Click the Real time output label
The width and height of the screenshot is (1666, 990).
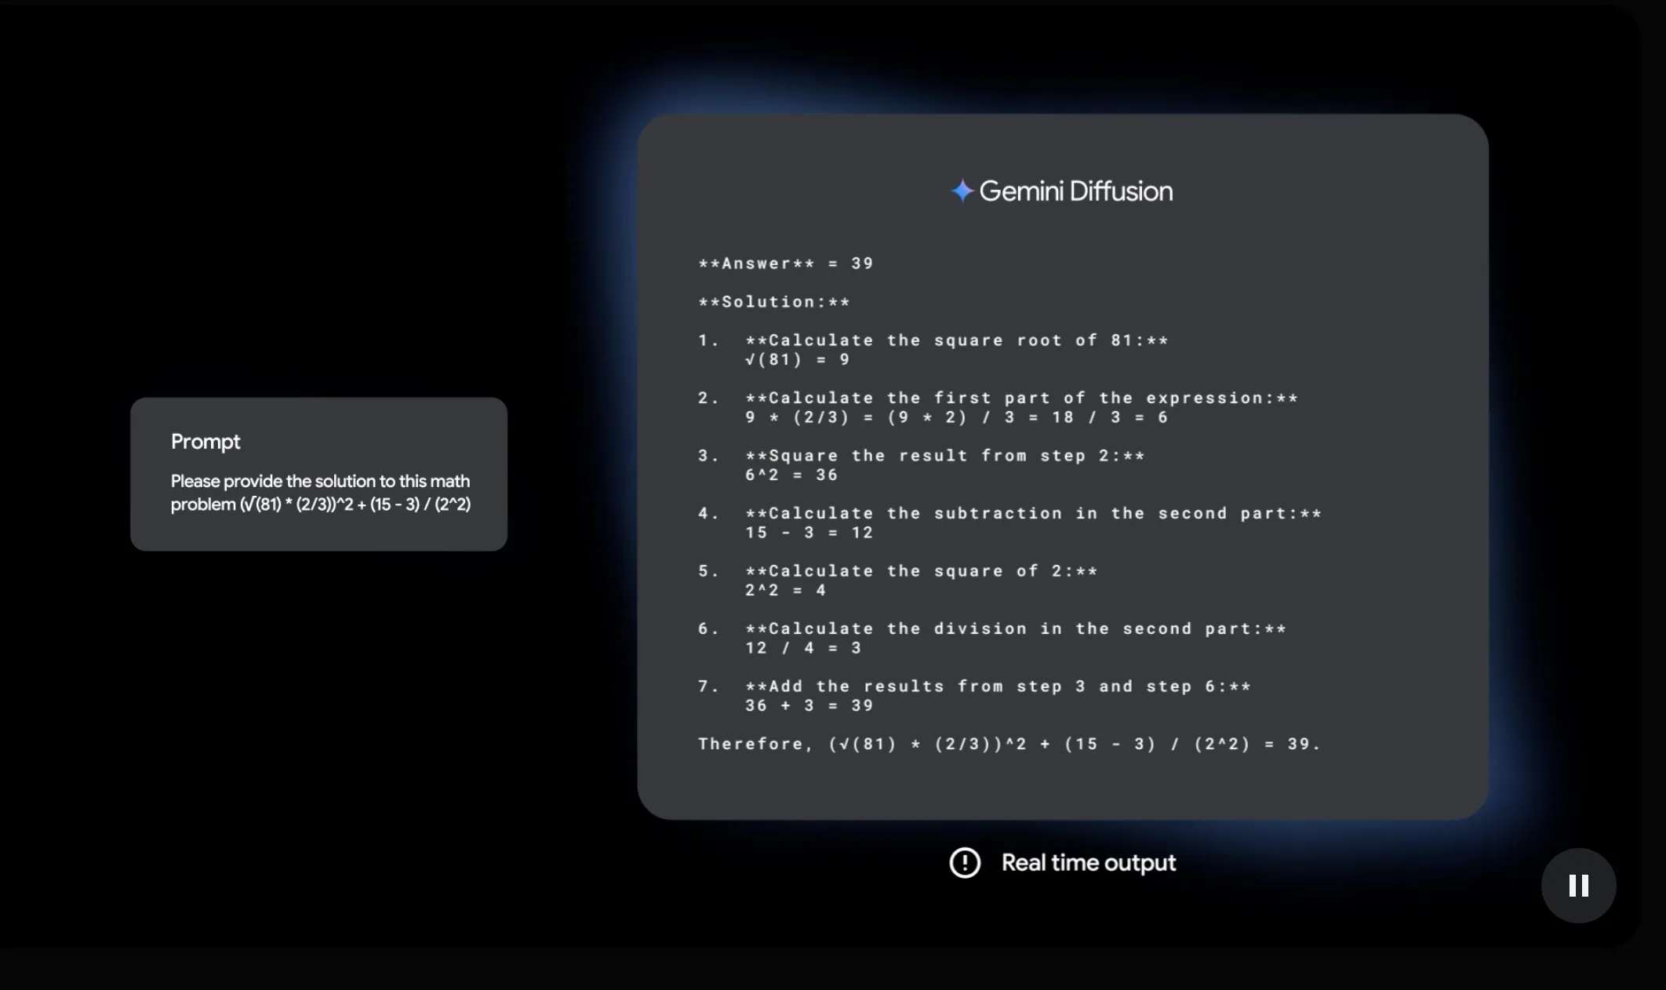(1088, 862)
